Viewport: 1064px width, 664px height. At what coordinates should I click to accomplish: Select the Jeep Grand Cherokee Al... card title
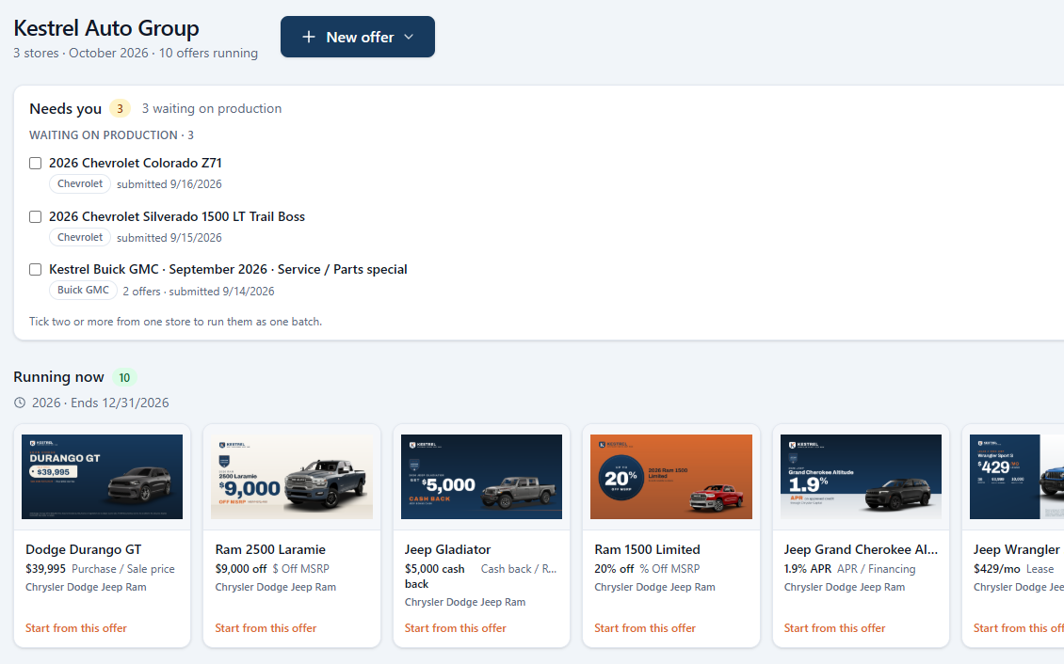pyautogui.click(x=861, y=549)
